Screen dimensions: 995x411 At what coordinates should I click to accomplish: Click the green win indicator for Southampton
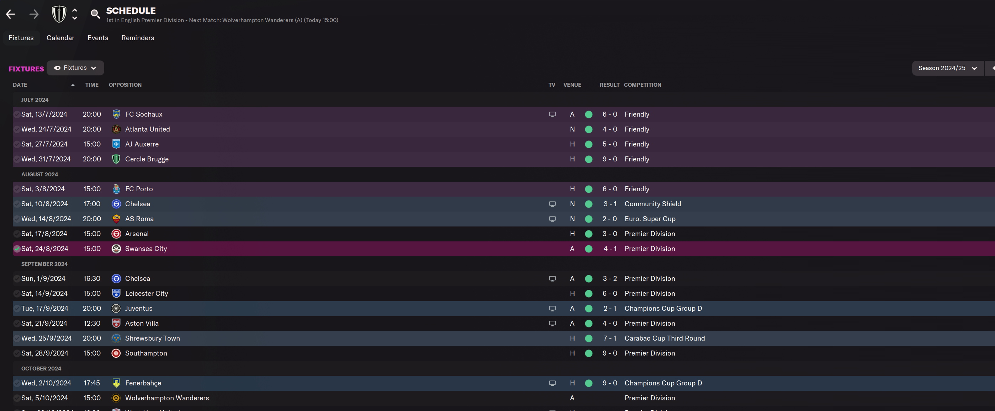click(589, 353)
